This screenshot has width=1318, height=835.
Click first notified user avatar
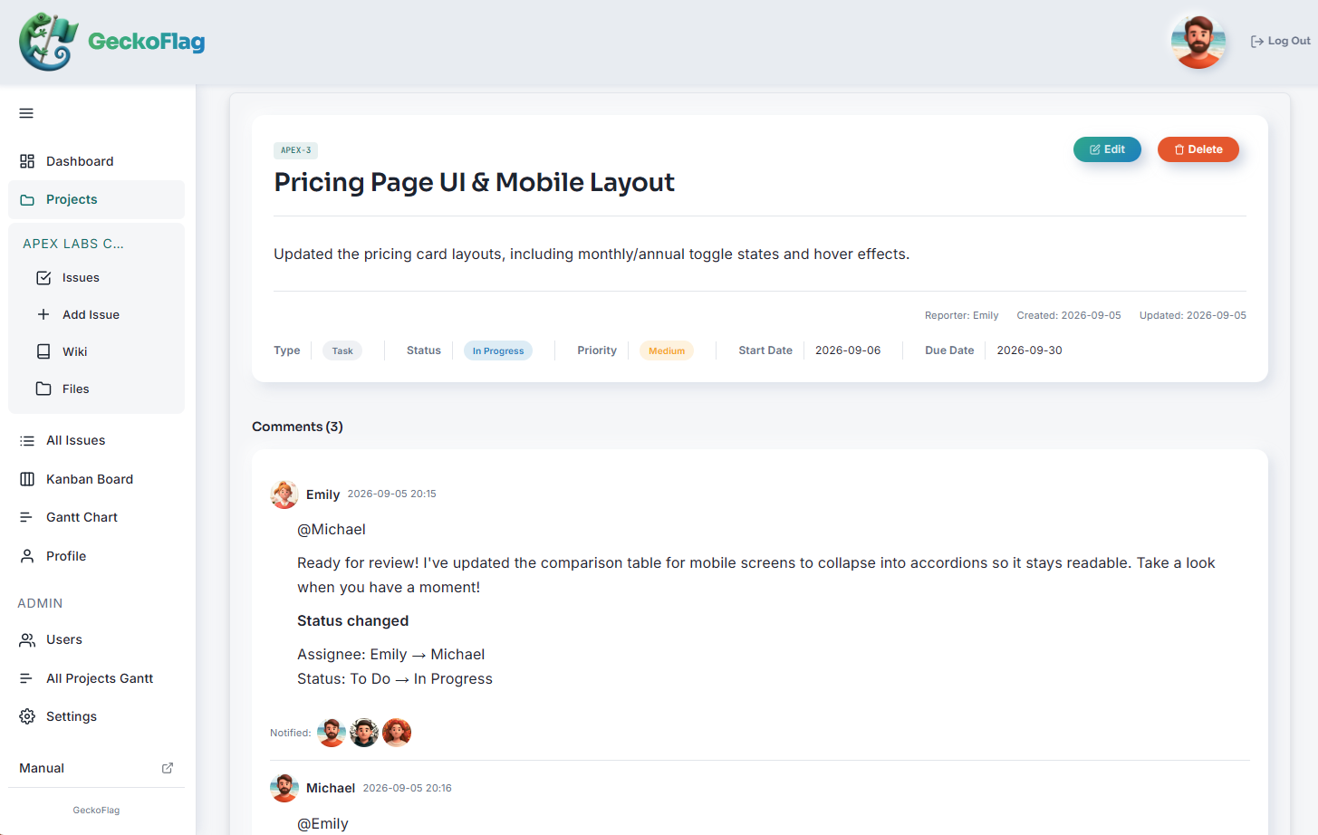[x=332, y=733]
